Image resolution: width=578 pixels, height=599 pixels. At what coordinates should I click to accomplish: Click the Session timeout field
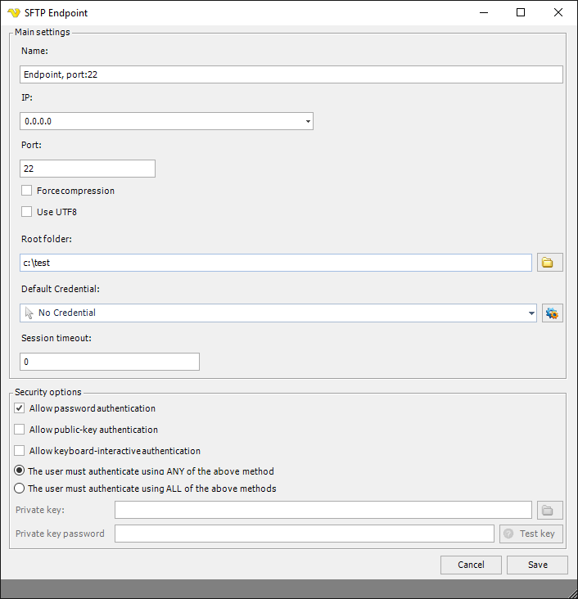(109, 362)
